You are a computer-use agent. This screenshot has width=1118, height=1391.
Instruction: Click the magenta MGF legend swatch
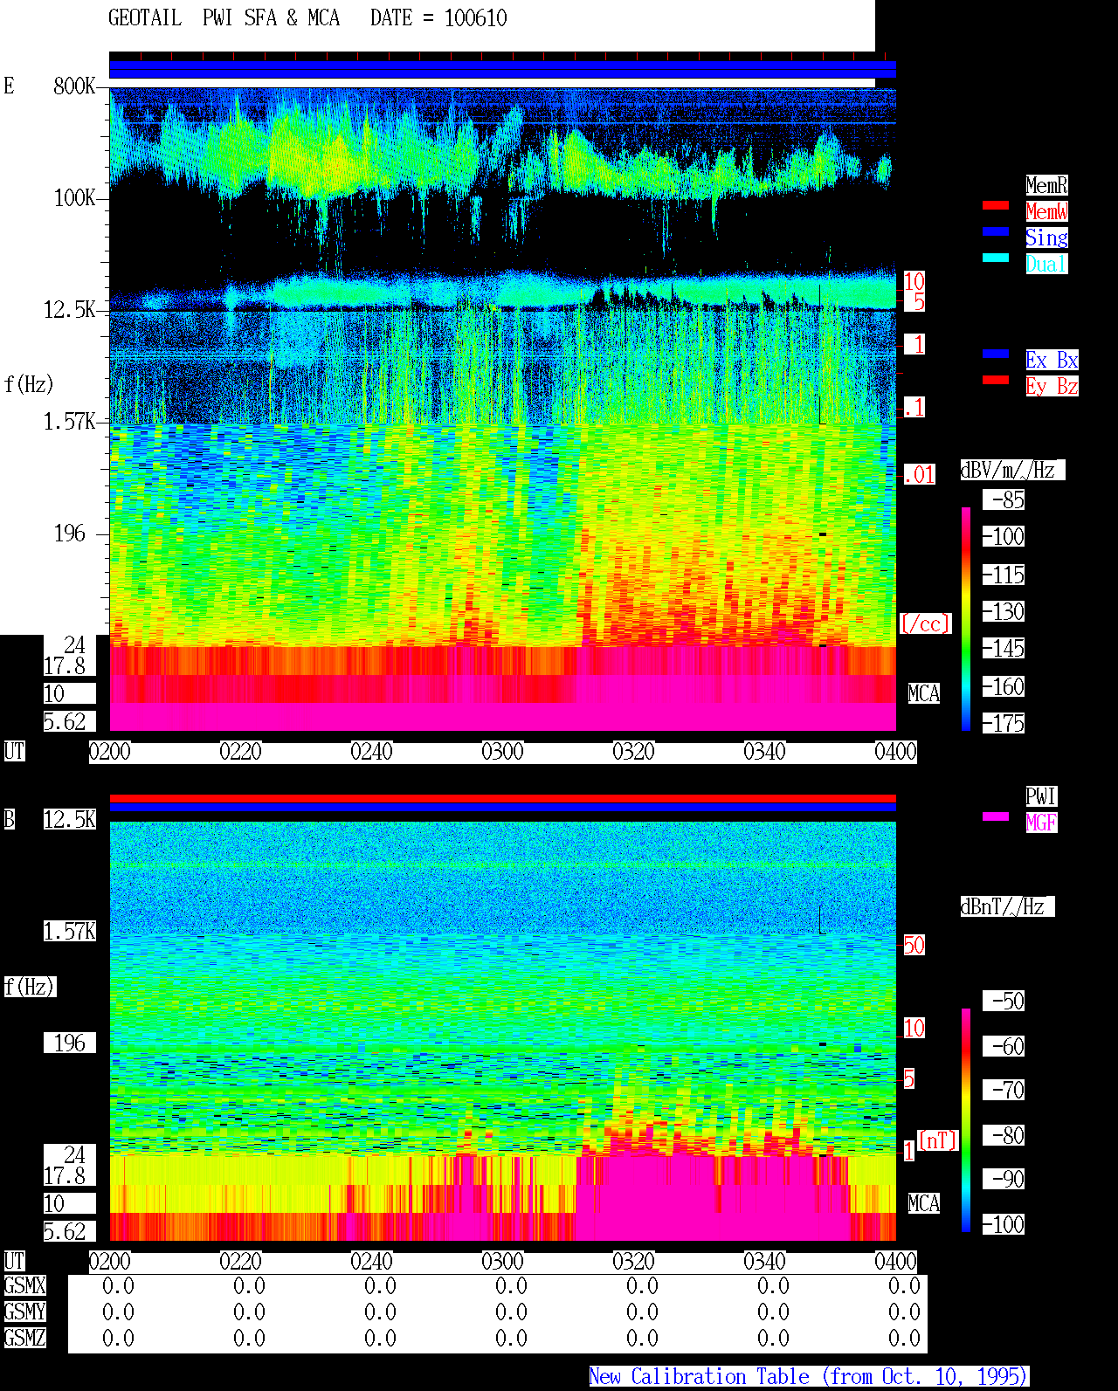996,816
